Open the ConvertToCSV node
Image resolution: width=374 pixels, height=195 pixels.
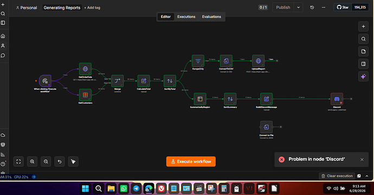click(226, 61)
